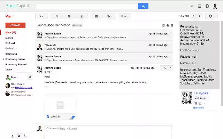Click the attachment paperclip icon on Apr 15
This screenshot has height=139, width=223.
coord(132,68)
